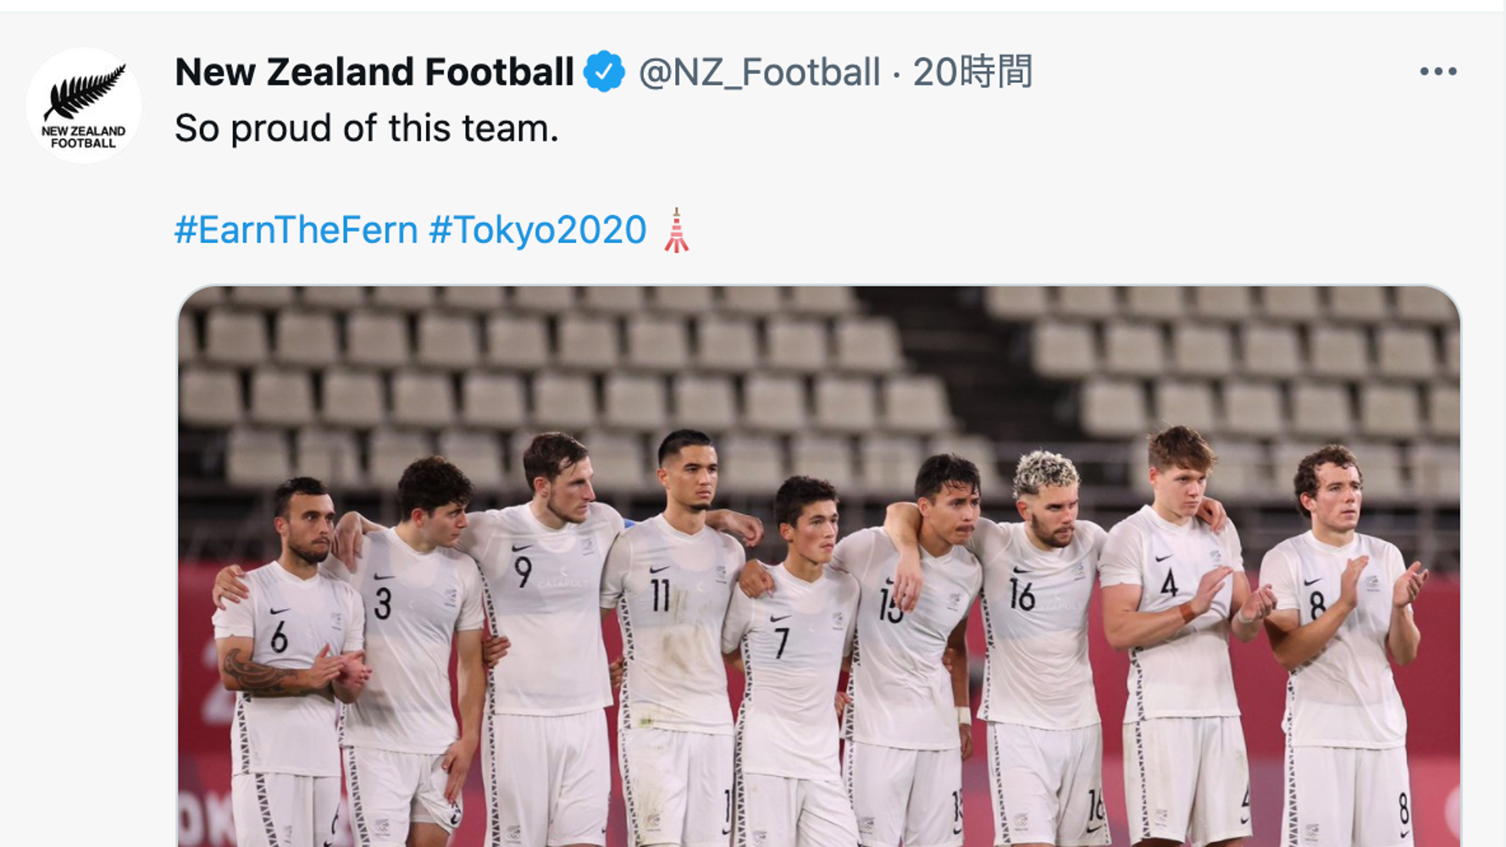Visit the @NZ_Football handle link
Viewport: 1506px width, 847px height.
pos(759,72)
